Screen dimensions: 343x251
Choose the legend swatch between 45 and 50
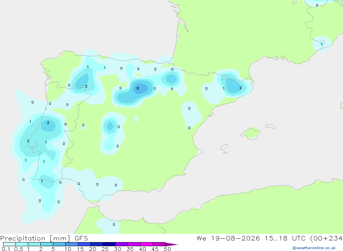point(159,244)
